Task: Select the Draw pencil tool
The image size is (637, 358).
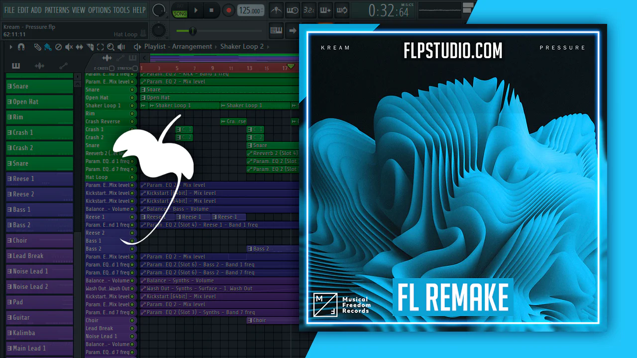Action: [x=38, y=47]
